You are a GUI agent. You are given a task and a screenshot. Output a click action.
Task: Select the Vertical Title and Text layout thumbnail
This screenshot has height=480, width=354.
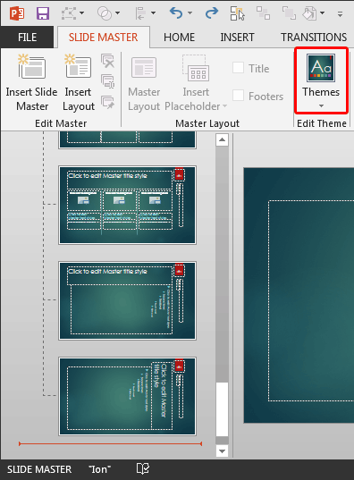point(128,396)
